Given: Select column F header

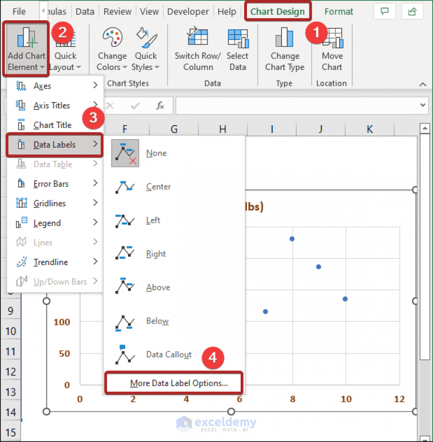Looking at the screenshot, I should coord(125,129).
